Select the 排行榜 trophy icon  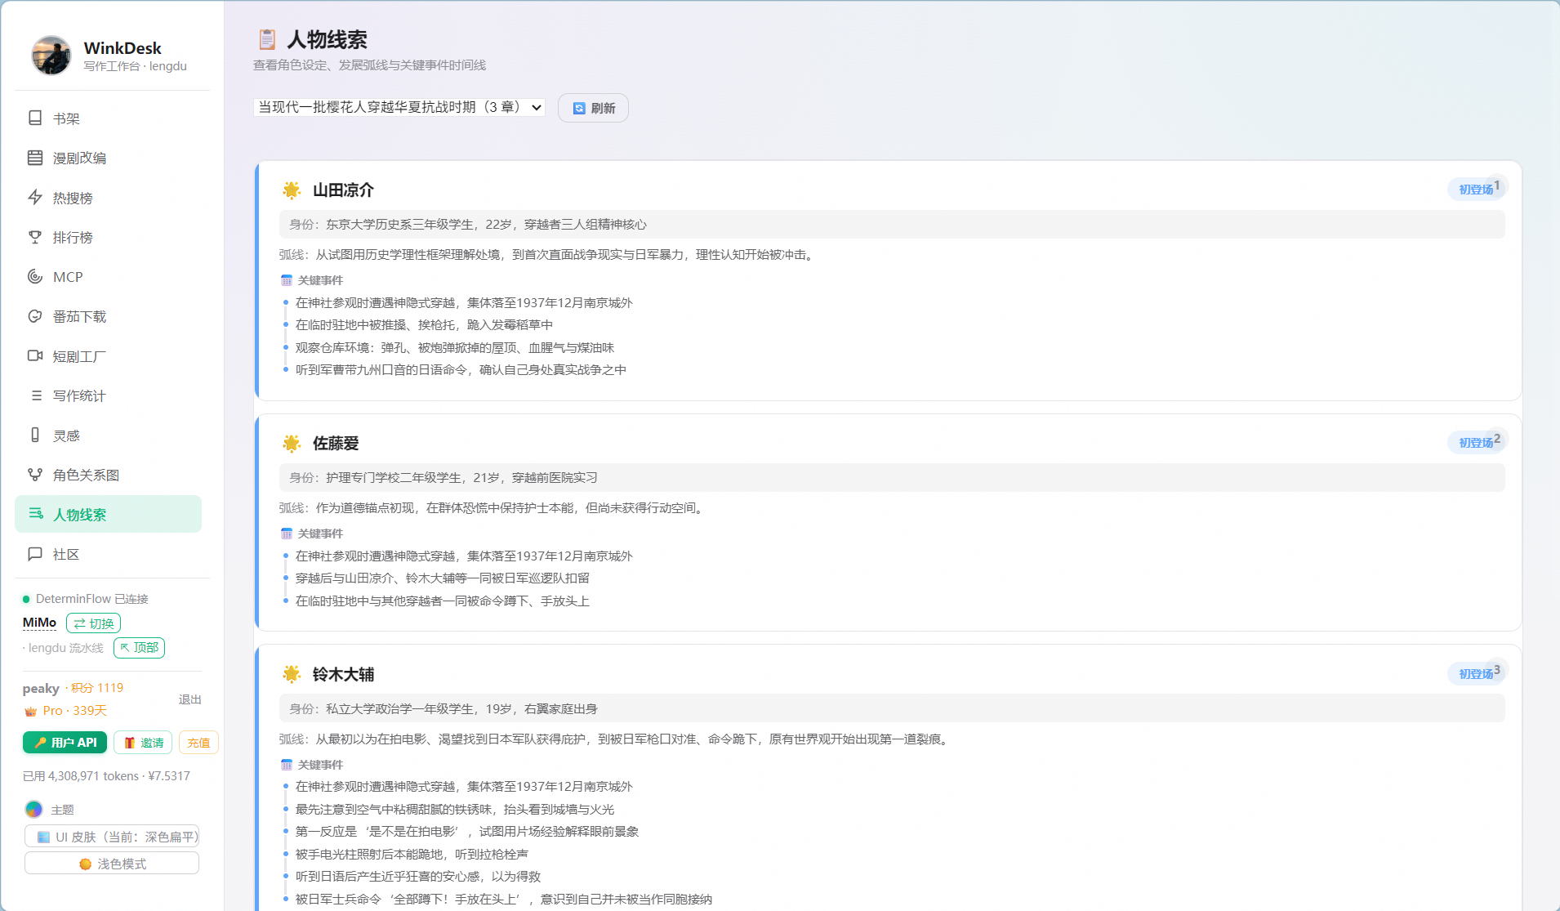[x=35, y=237]
